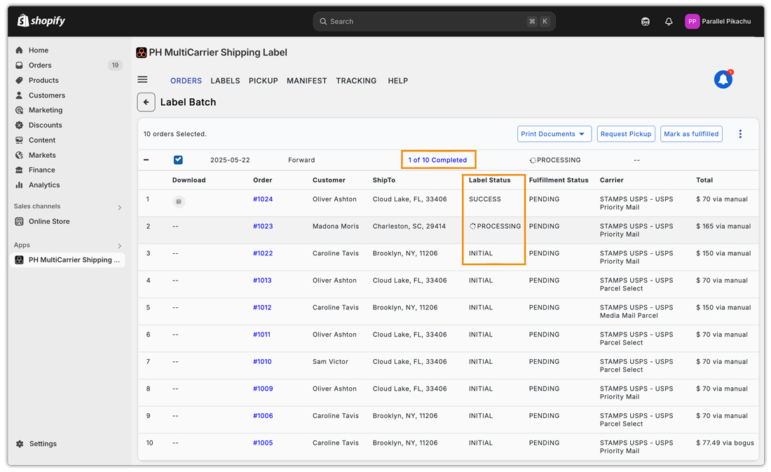
Task: Click the $ 77.49 via bogus total
Action: coord(724,443)
